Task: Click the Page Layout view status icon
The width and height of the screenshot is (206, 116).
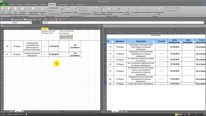Action: 179,115
